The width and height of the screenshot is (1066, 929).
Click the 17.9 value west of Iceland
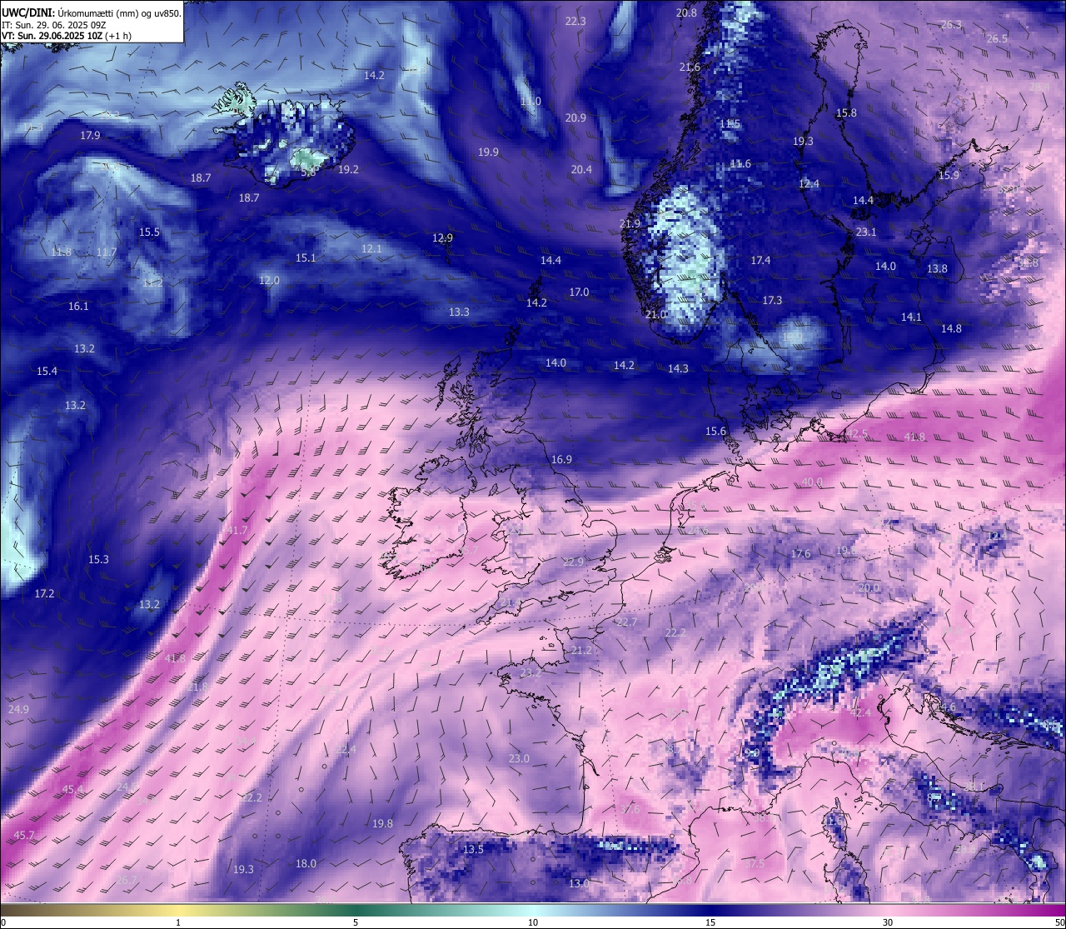pyautogui.click(x=90, y=135)
